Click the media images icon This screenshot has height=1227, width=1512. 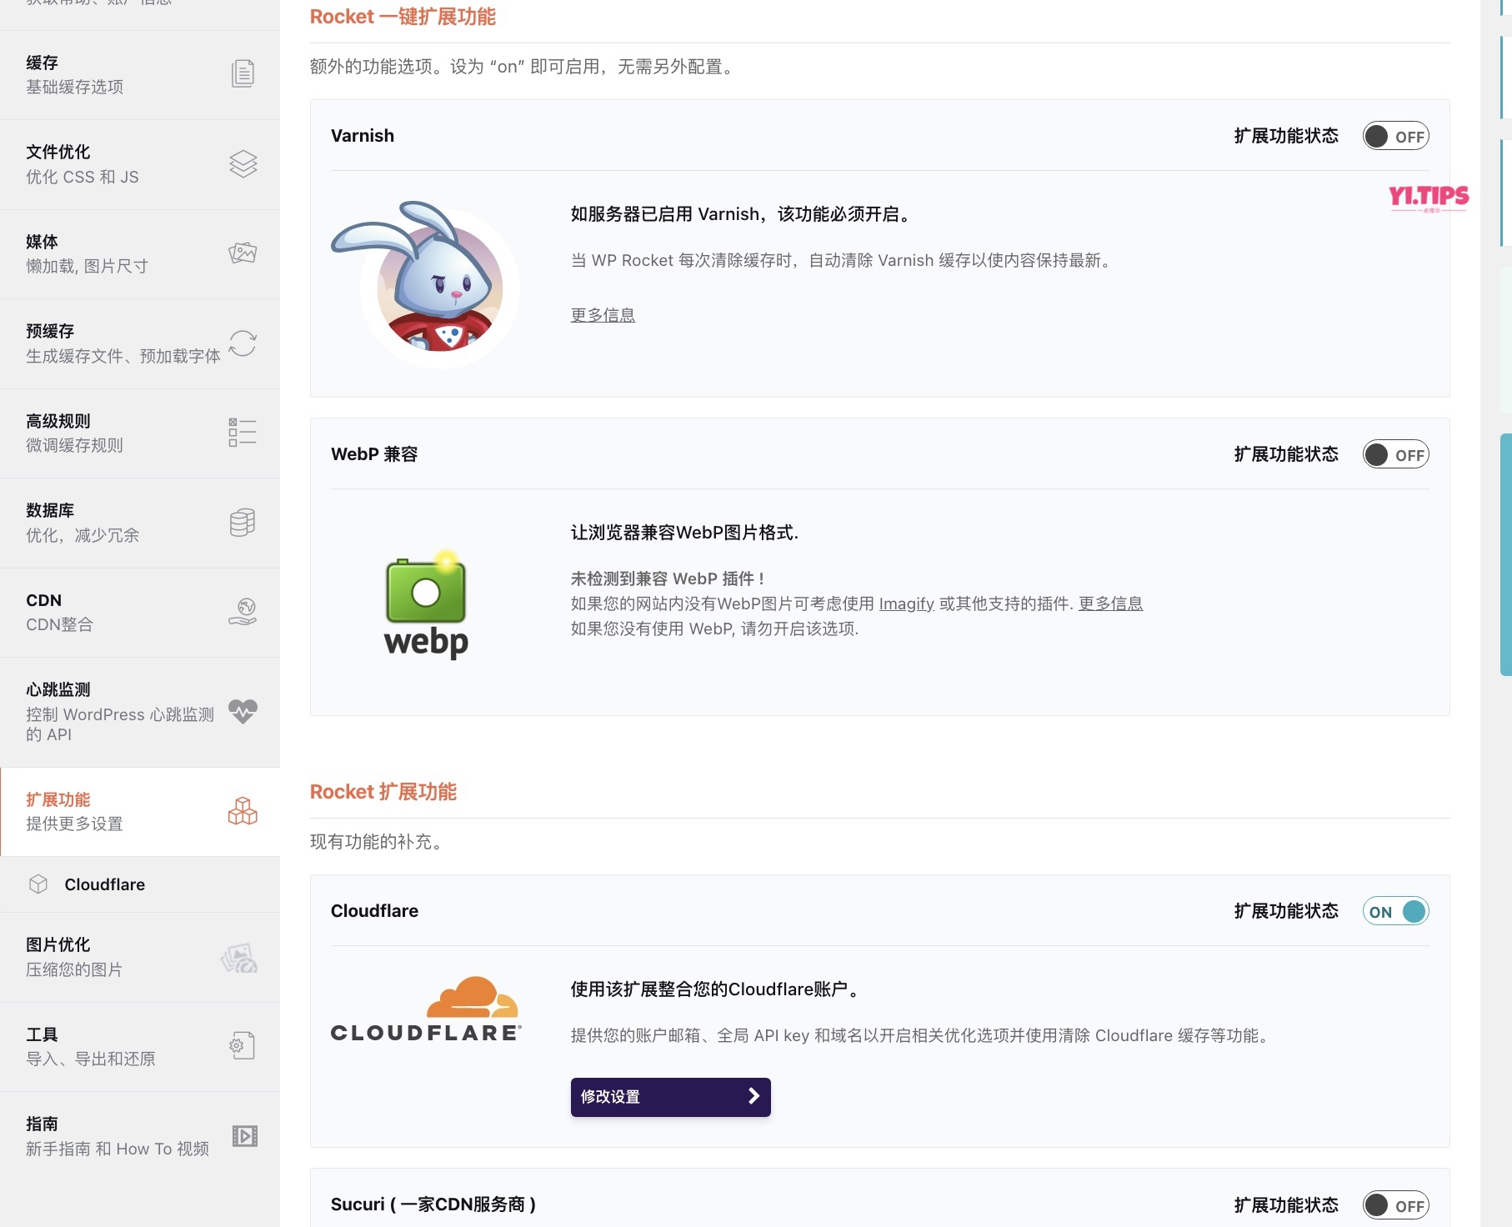click(243, 253)
